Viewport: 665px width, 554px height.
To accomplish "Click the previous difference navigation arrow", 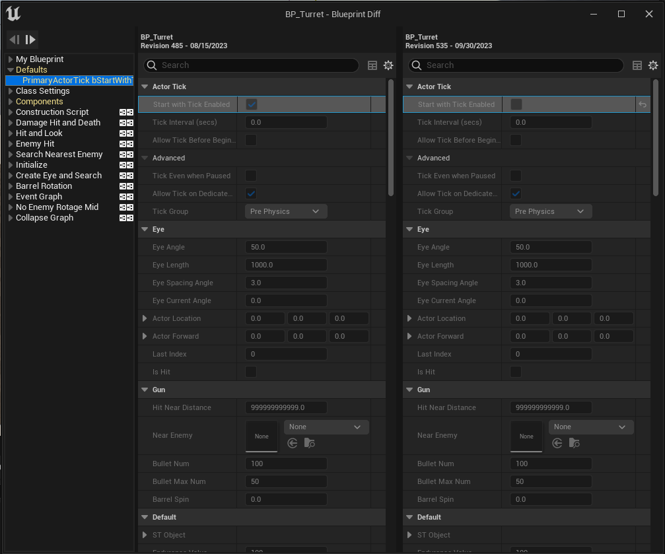I will pos(13,39).
